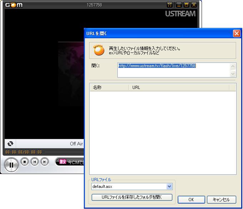
Task: Stop playback in GOM player
Action: (x=25, y=162)
